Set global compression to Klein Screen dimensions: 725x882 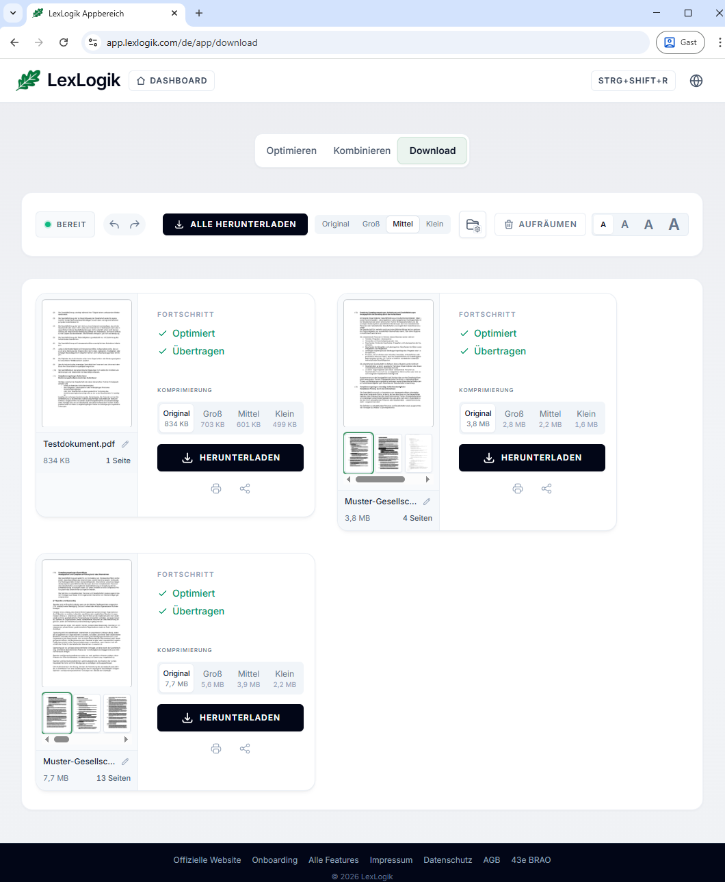coord(434,224)
